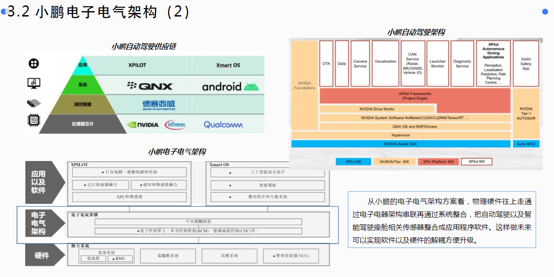This screenshot has width=554, height=277.
Task: Select the 域控制器 pyramid tier
Action: click(82, 104)
